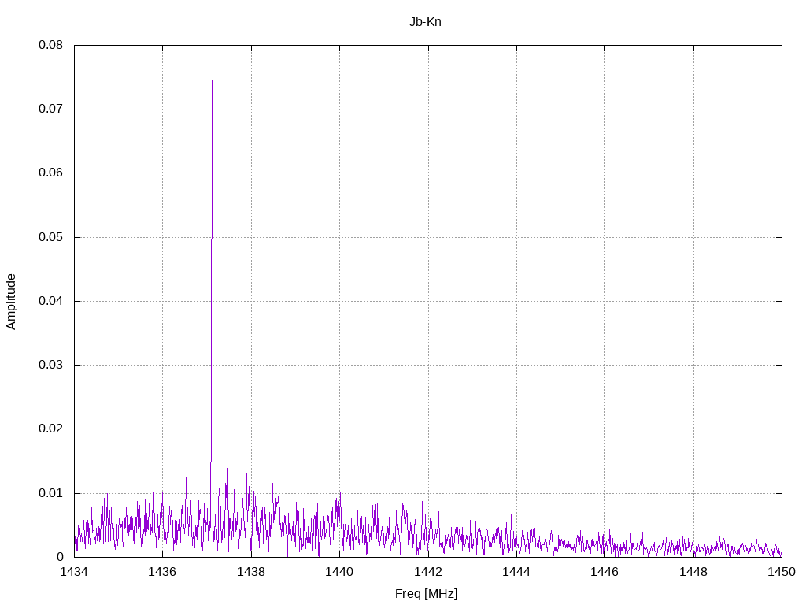Click the Freq [MHz] x-axis label
Viewport: 806px width, 605px height.
point(426,594)
